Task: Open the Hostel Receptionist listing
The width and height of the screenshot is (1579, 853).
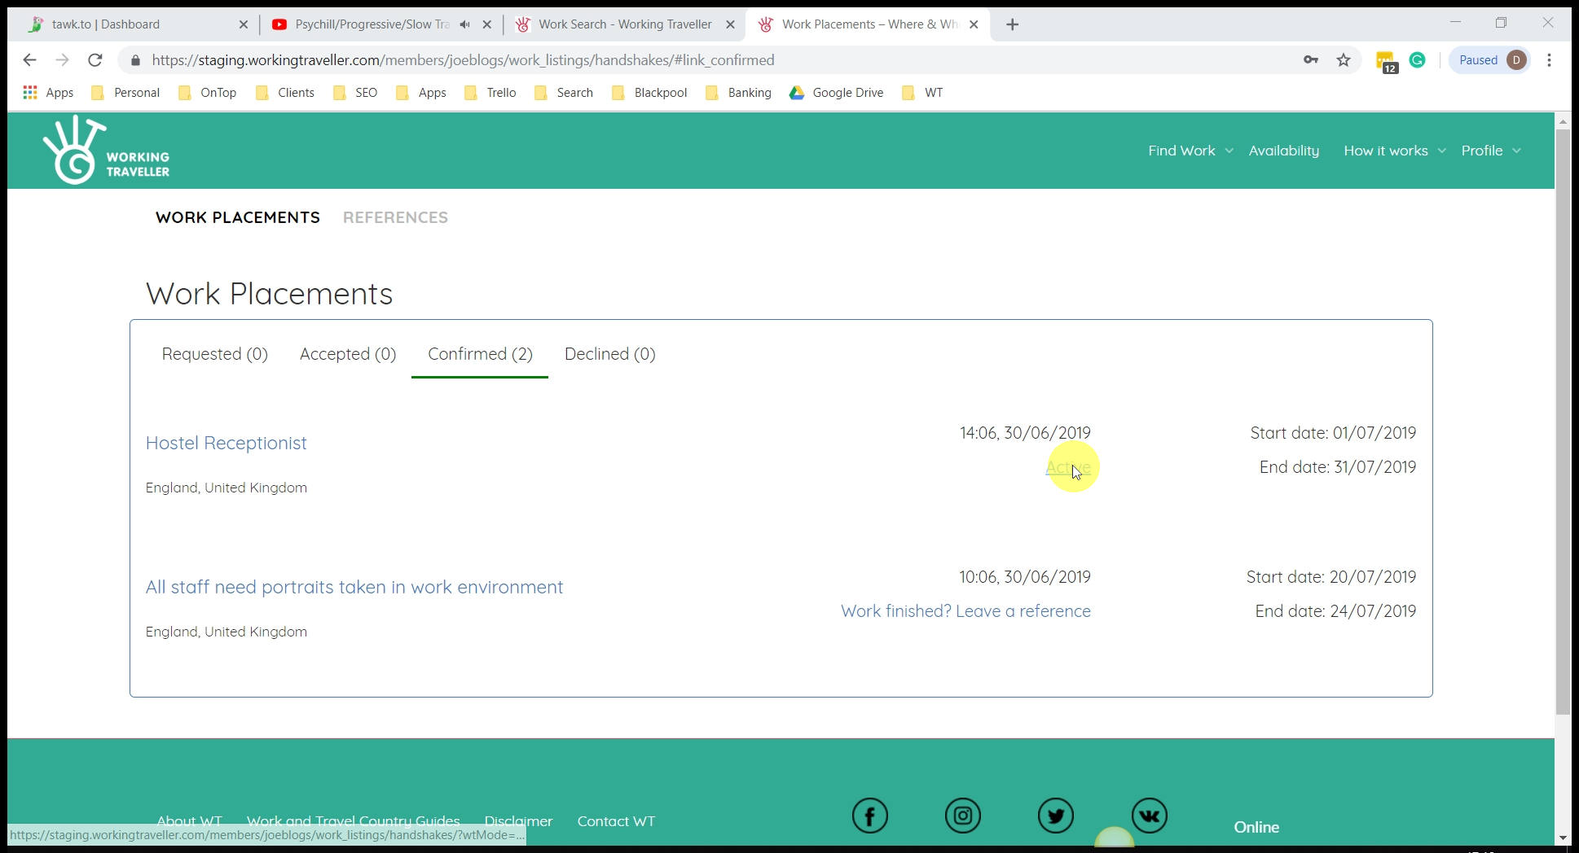Action: point(226,443)
